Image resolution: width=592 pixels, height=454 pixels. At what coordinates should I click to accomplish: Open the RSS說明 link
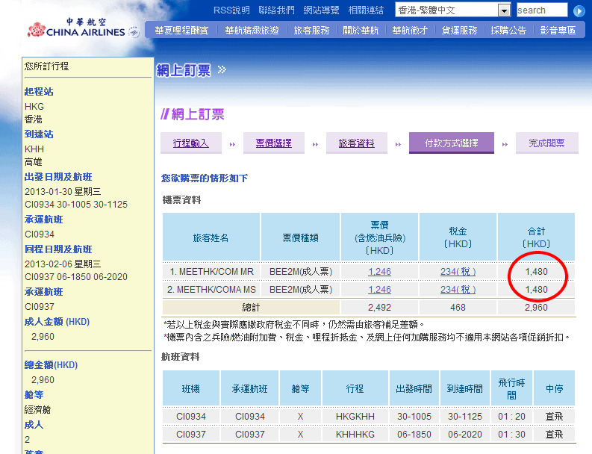point(231,10)
